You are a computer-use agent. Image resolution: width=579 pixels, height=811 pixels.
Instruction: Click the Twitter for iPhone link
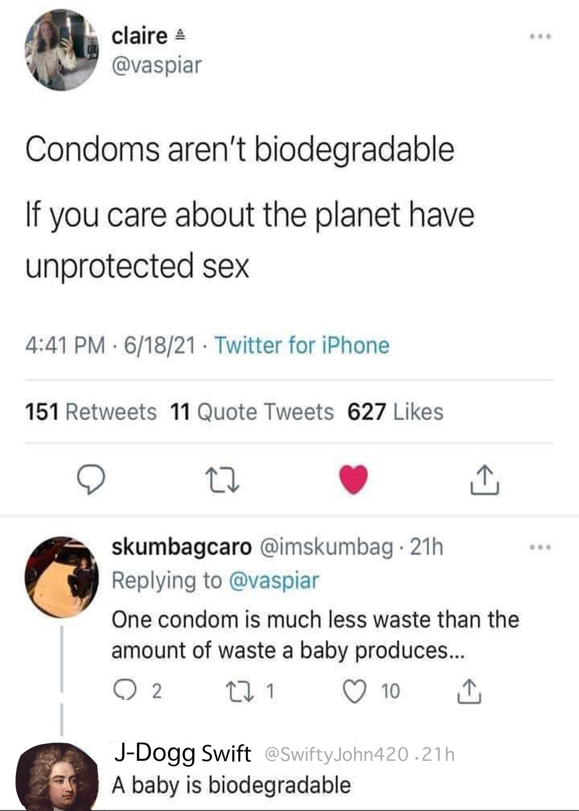click(x=302, y=345)
